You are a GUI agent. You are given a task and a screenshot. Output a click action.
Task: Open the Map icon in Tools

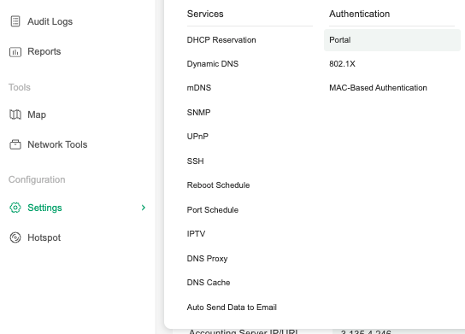coord(15,114)
